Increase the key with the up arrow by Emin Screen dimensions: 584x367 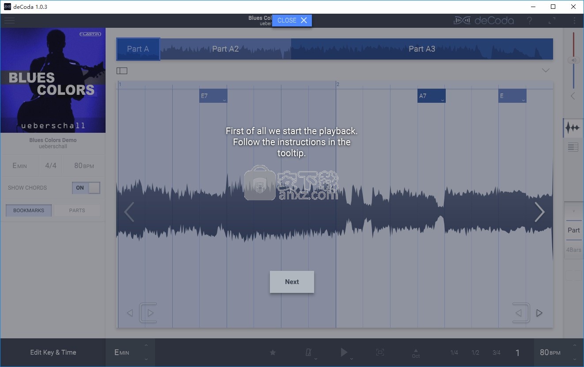[x=146, y=345]
